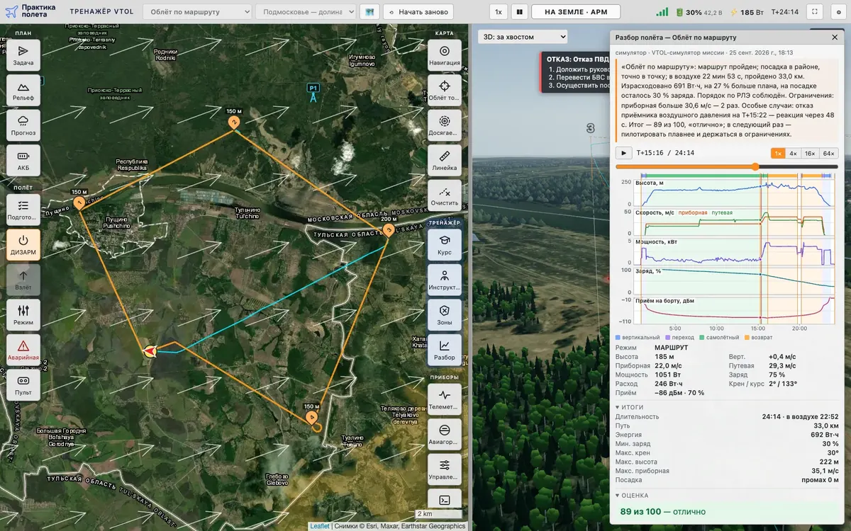Toggle simulation pause button

coord(520,12)
